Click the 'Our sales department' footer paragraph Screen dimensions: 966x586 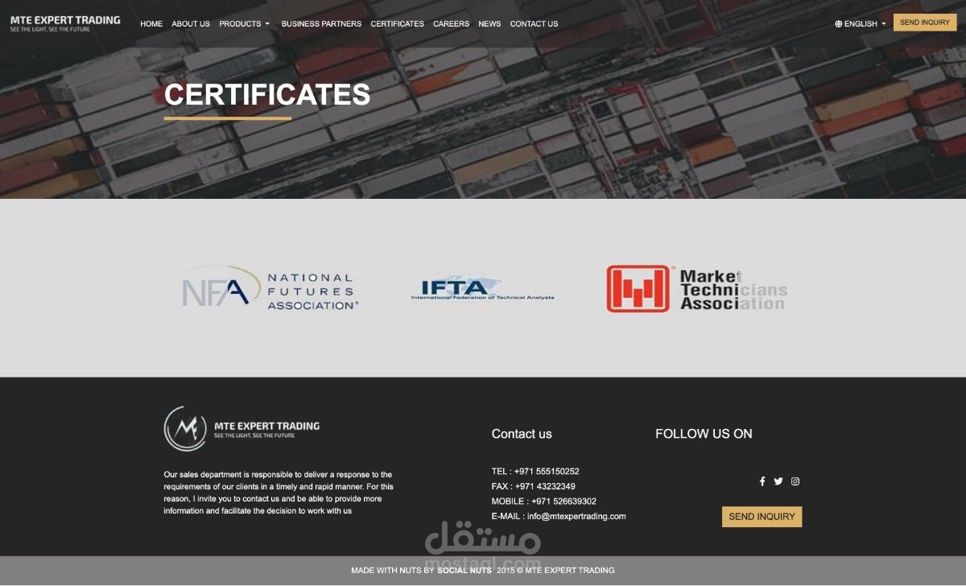tap(279, 493)
